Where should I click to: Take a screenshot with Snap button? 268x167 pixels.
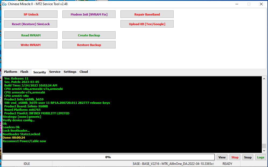coord(248,157)
